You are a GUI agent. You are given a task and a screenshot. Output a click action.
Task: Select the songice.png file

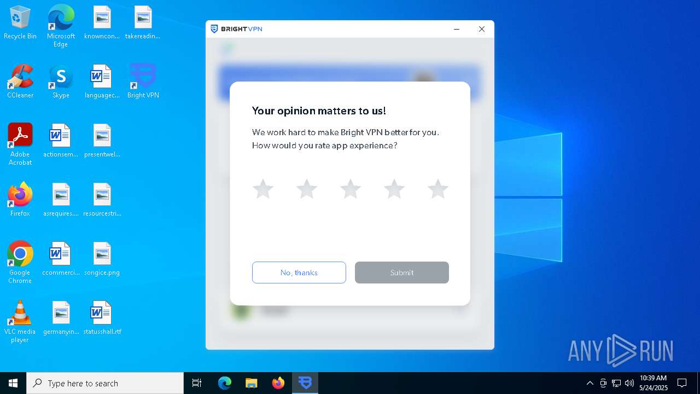point(102,259)
